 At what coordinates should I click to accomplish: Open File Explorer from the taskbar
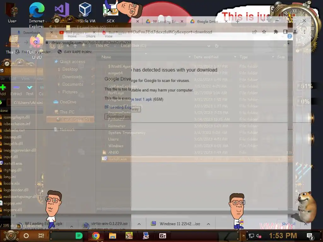tap(113, 236)
